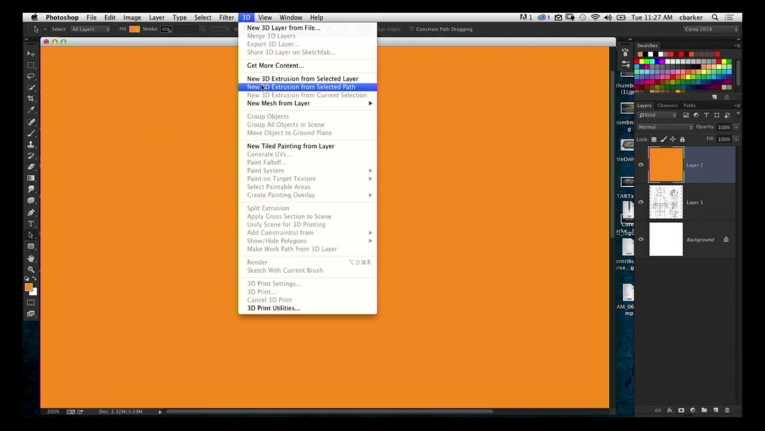Image resolution: width=765 pixels, height=431 pixels.
Task: Switch to the Paths tab
Action: pos(689,105)
